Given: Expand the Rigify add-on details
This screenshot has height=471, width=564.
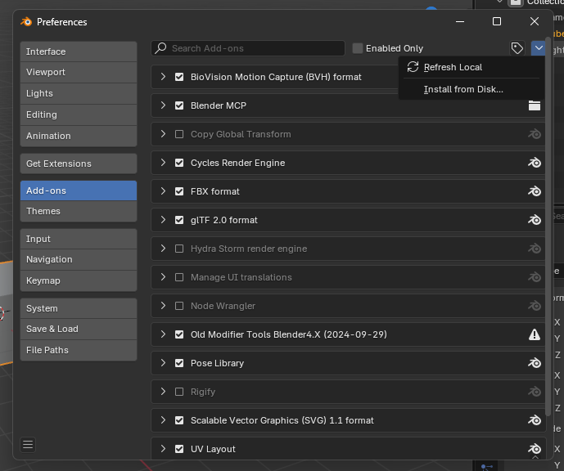Looking at the screenshot, I should click(x=163, y=392).
